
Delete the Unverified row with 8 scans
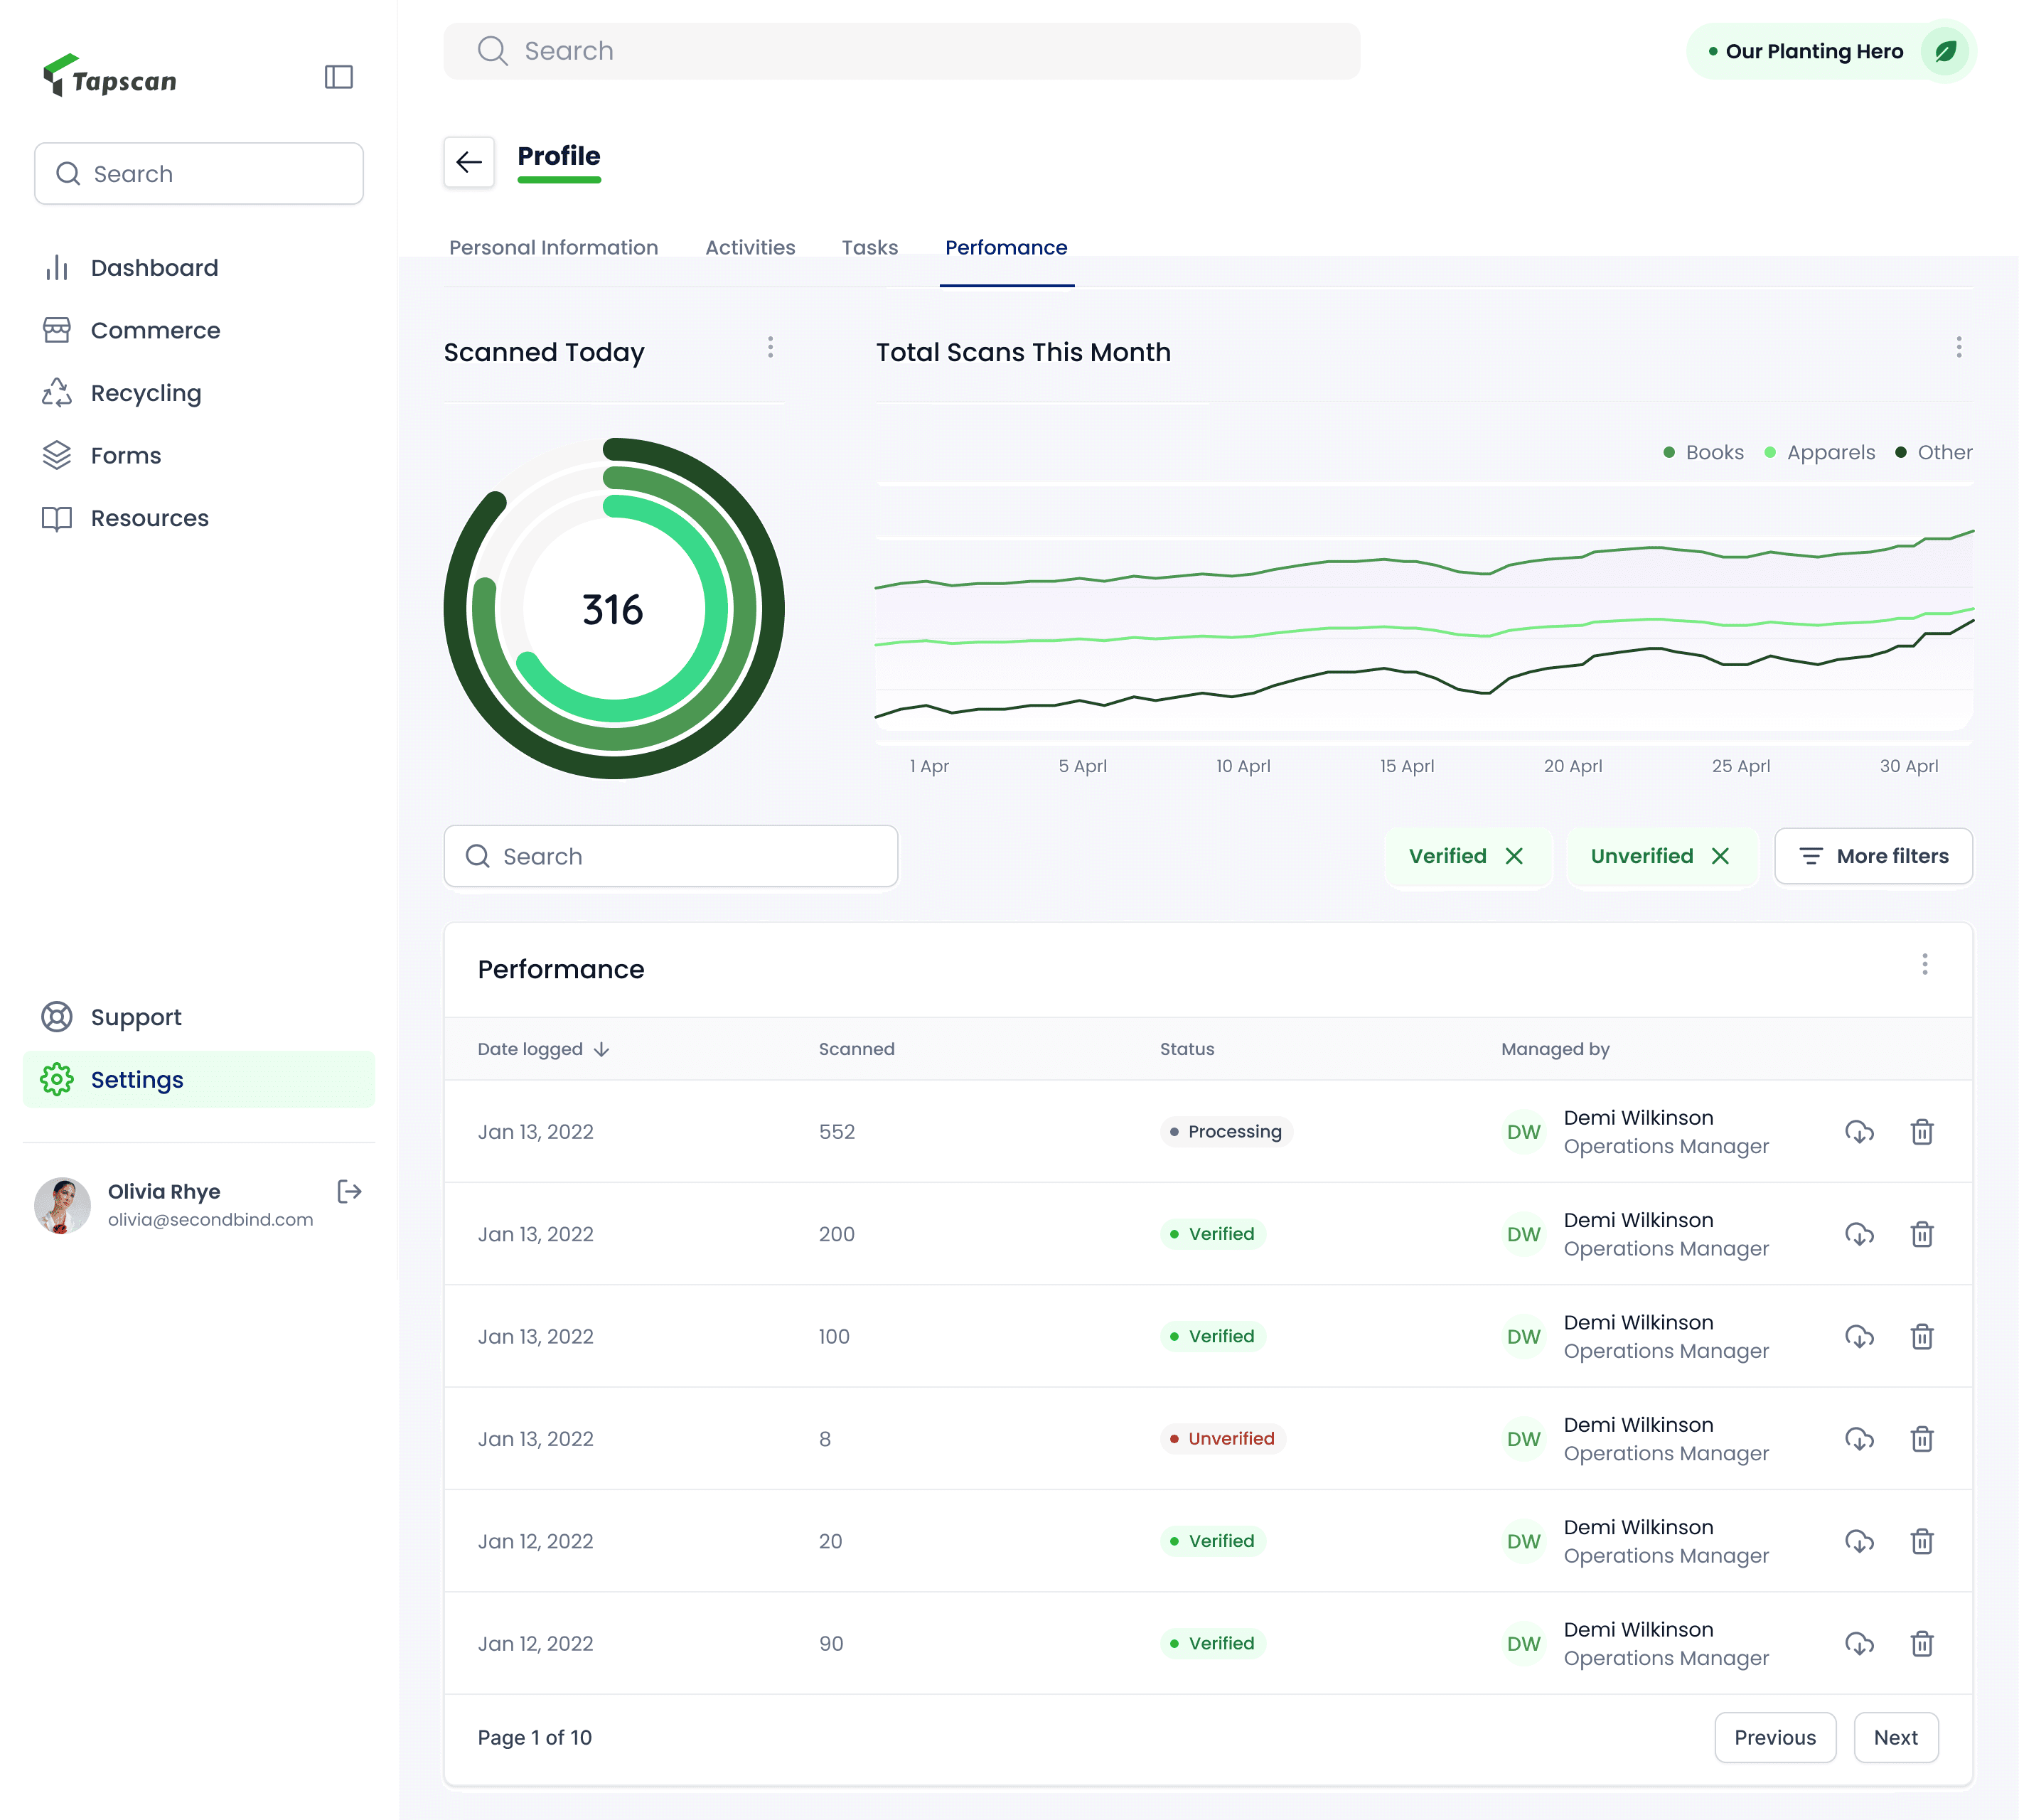point(1921,1439)
